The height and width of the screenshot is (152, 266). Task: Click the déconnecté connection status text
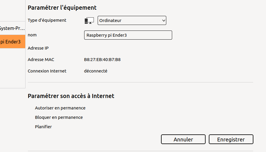(96, 71)
